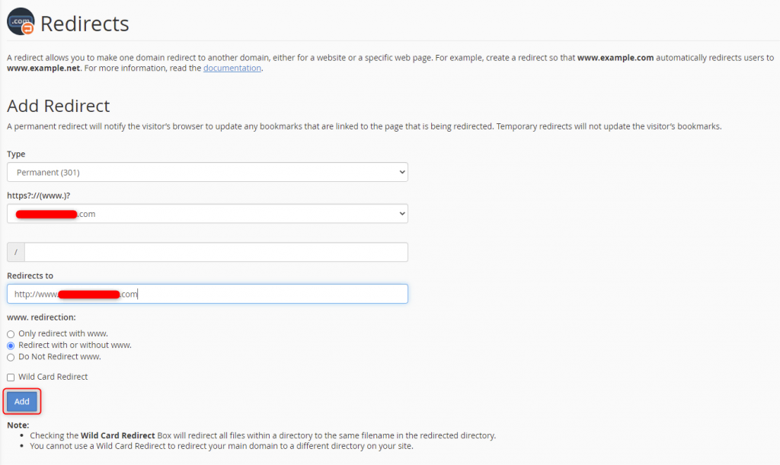Click the "Wild Card Redirect" label text

click(52, 376)
